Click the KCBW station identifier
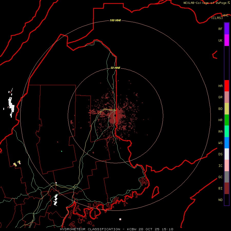231x231 pixels. (x=132, y=229)
